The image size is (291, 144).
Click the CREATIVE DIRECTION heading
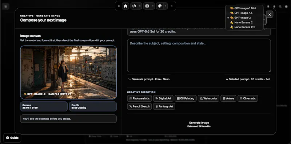141,92
